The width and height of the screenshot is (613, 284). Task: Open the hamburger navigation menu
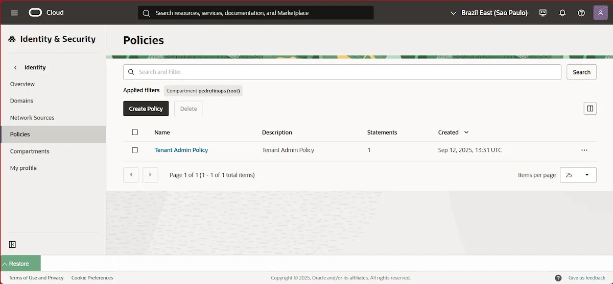click(14, 13)
